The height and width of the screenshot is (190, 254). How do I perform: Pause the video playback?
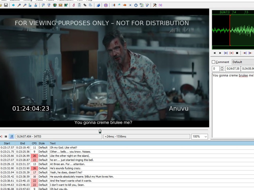click(x=6, y=137)
